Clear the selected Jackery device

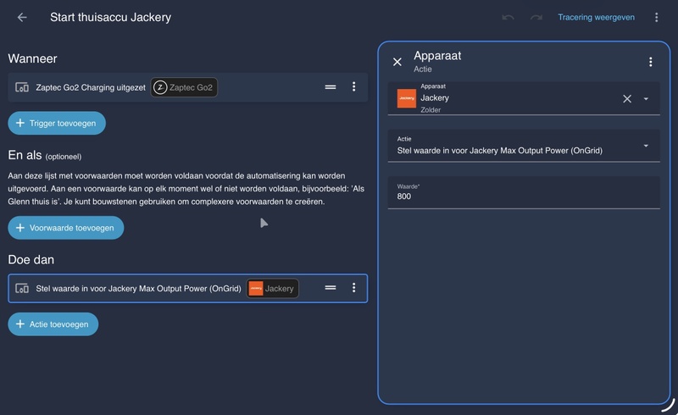[627, 98]
